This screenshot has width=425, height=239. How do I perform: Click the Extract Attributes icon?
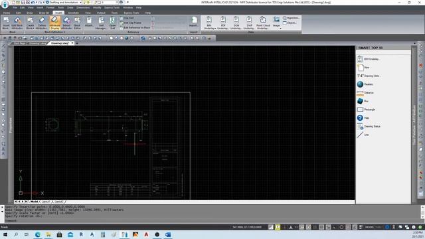click(x=66, y=23)
